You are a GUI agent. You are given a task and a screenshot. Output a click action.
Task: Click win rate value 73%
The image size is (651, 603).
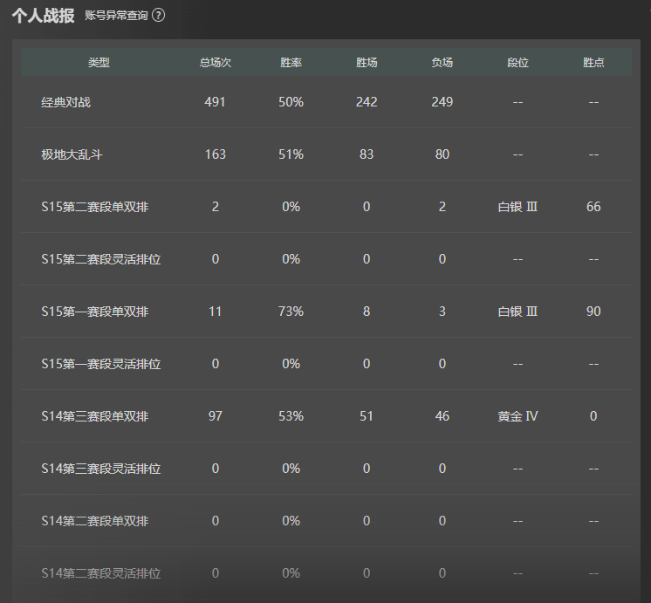tap(291, 312)
